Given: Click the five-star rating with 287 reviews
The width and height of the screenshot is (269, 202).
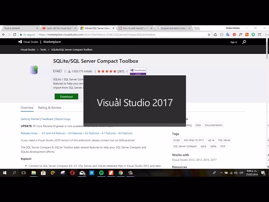Looking at the screenshot, I should pos(111,71).
